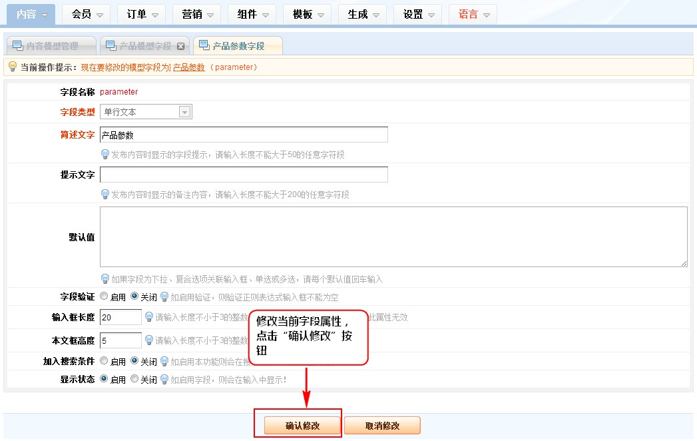Set 显示状态 to 关闭
Screen dimensions: 697x441
point(134,379)
